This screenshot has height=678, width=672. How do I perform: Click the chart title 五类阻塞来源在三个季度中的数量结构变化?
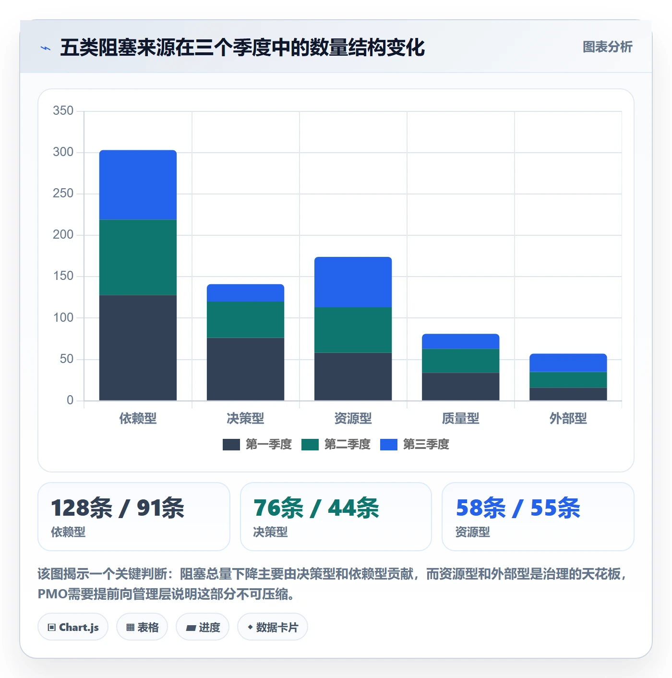coord(242,48)
